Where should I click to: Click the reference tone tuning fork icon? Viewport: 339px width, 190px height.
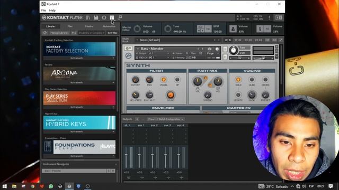coord(260,29)
